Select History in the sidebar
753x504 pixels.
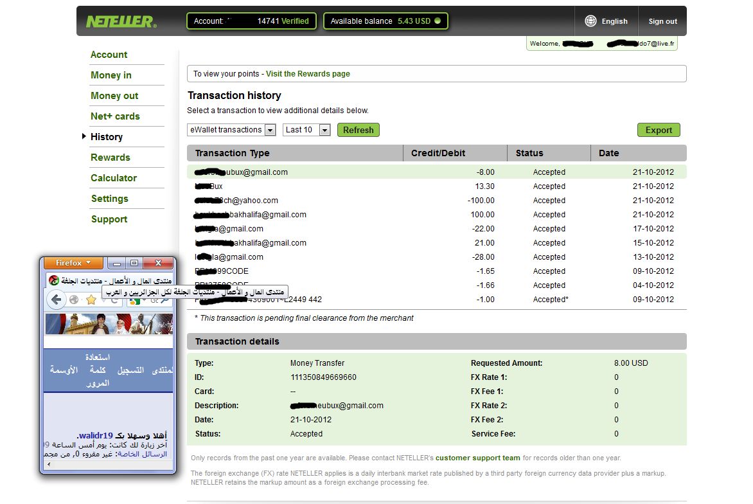point(107,137)
